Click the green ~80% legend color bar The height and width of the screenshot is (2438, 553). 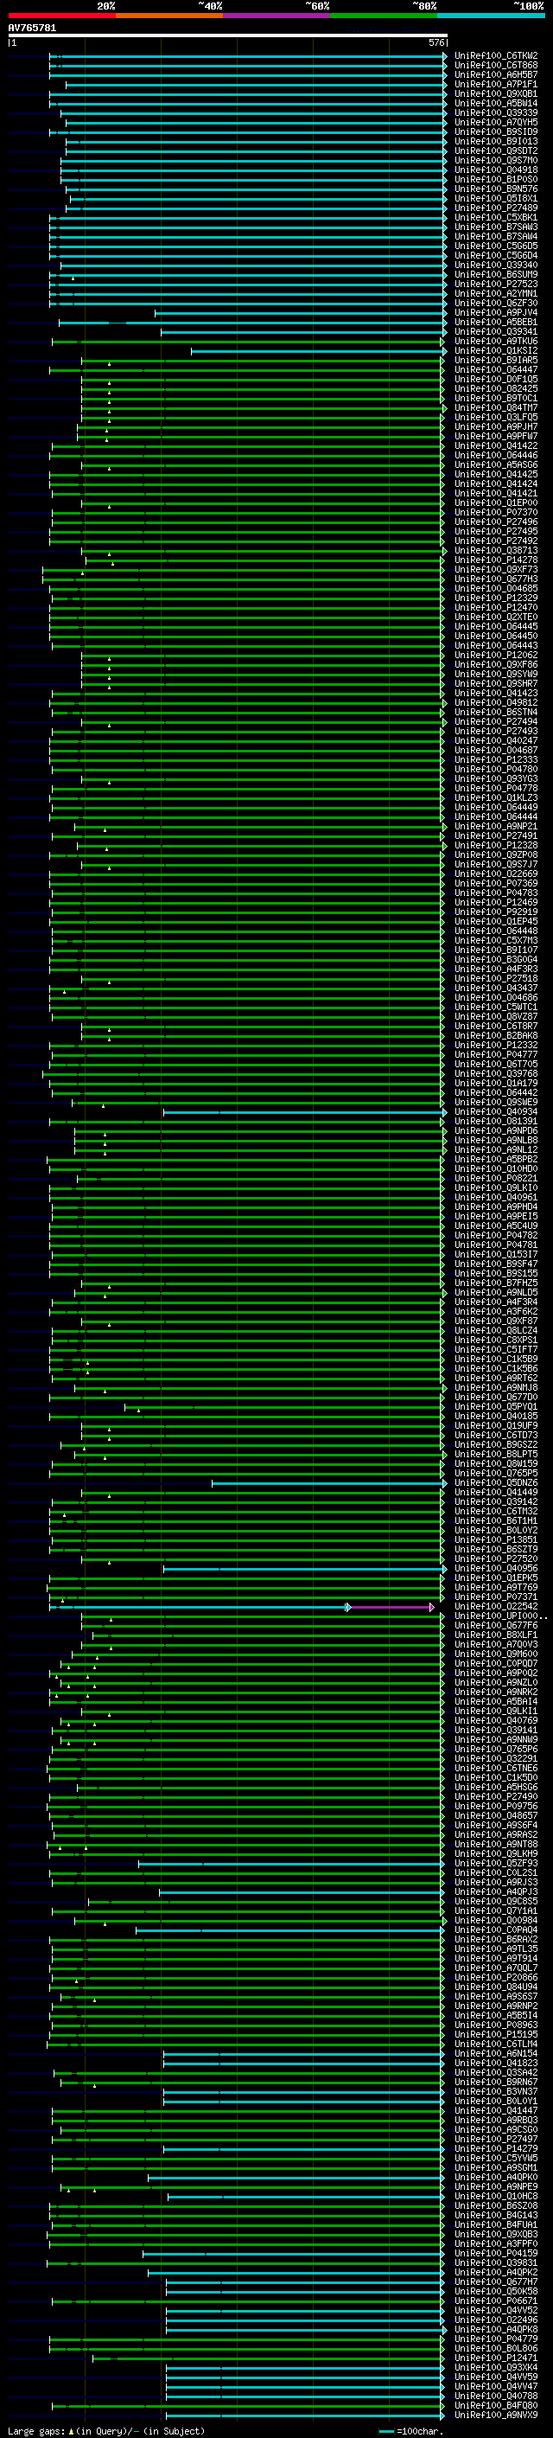(384, 16)
